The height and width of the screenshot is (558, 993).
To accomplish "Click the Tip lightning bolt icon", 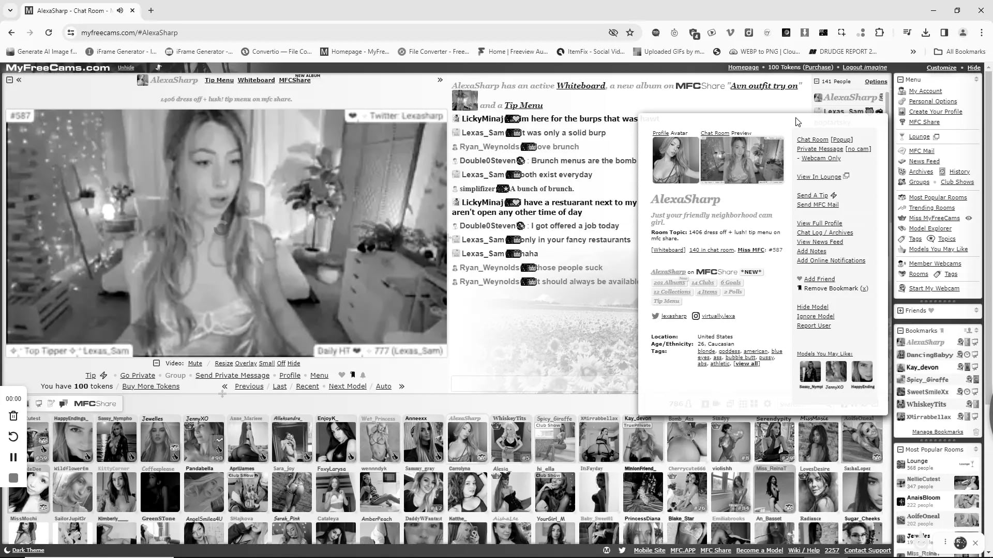I will tap(103, 375).
